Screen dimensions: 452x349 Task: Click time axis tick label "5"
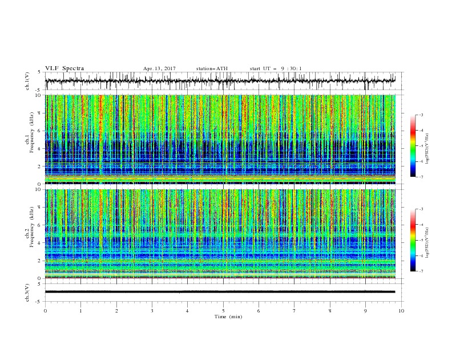(223, 311)
